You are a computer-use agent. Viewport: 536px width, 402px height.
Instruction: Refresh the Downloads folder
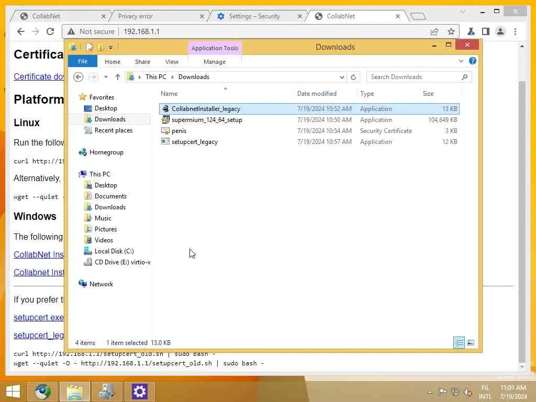(x=353, y=77)
